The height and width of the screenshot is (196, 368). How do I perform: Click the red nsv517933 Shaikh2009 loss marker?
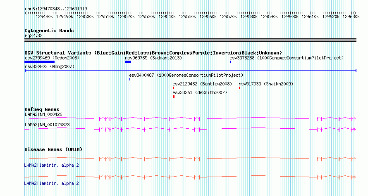pos(240,88)
